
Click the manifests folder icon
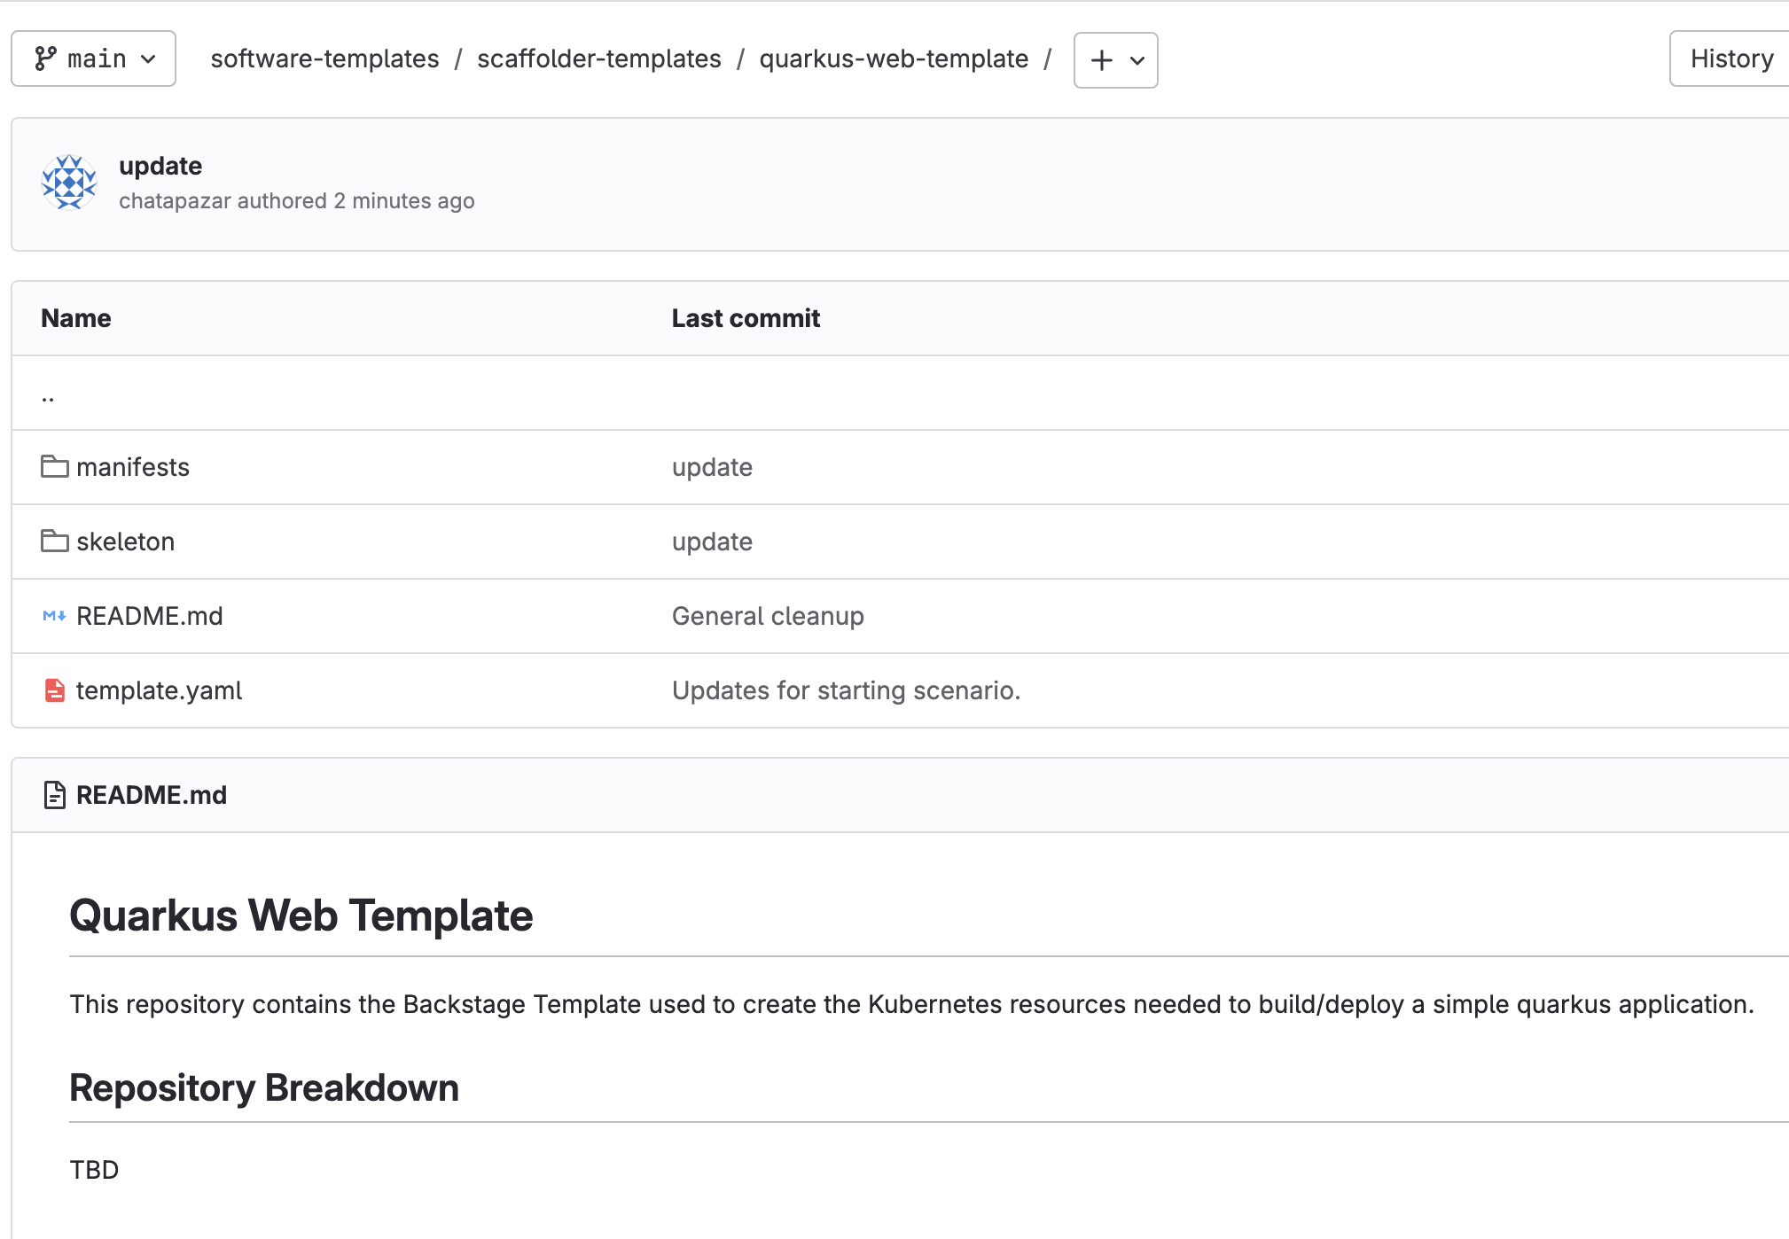(55, 466)
